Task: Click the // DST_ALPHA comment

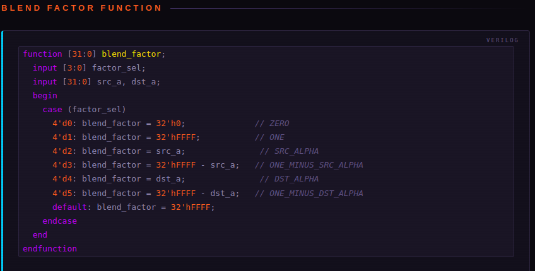Action: pos(289,179)
